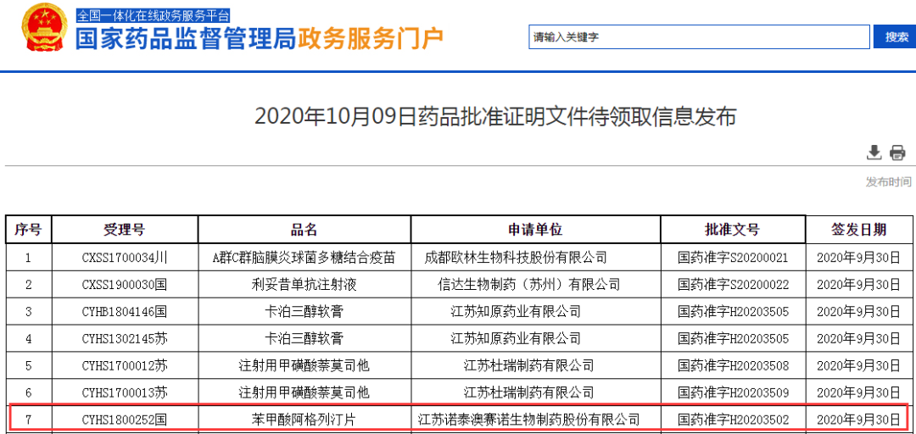Click acceptance number CYHS1302145苏

pyautogui.click(x=125, y=338)
